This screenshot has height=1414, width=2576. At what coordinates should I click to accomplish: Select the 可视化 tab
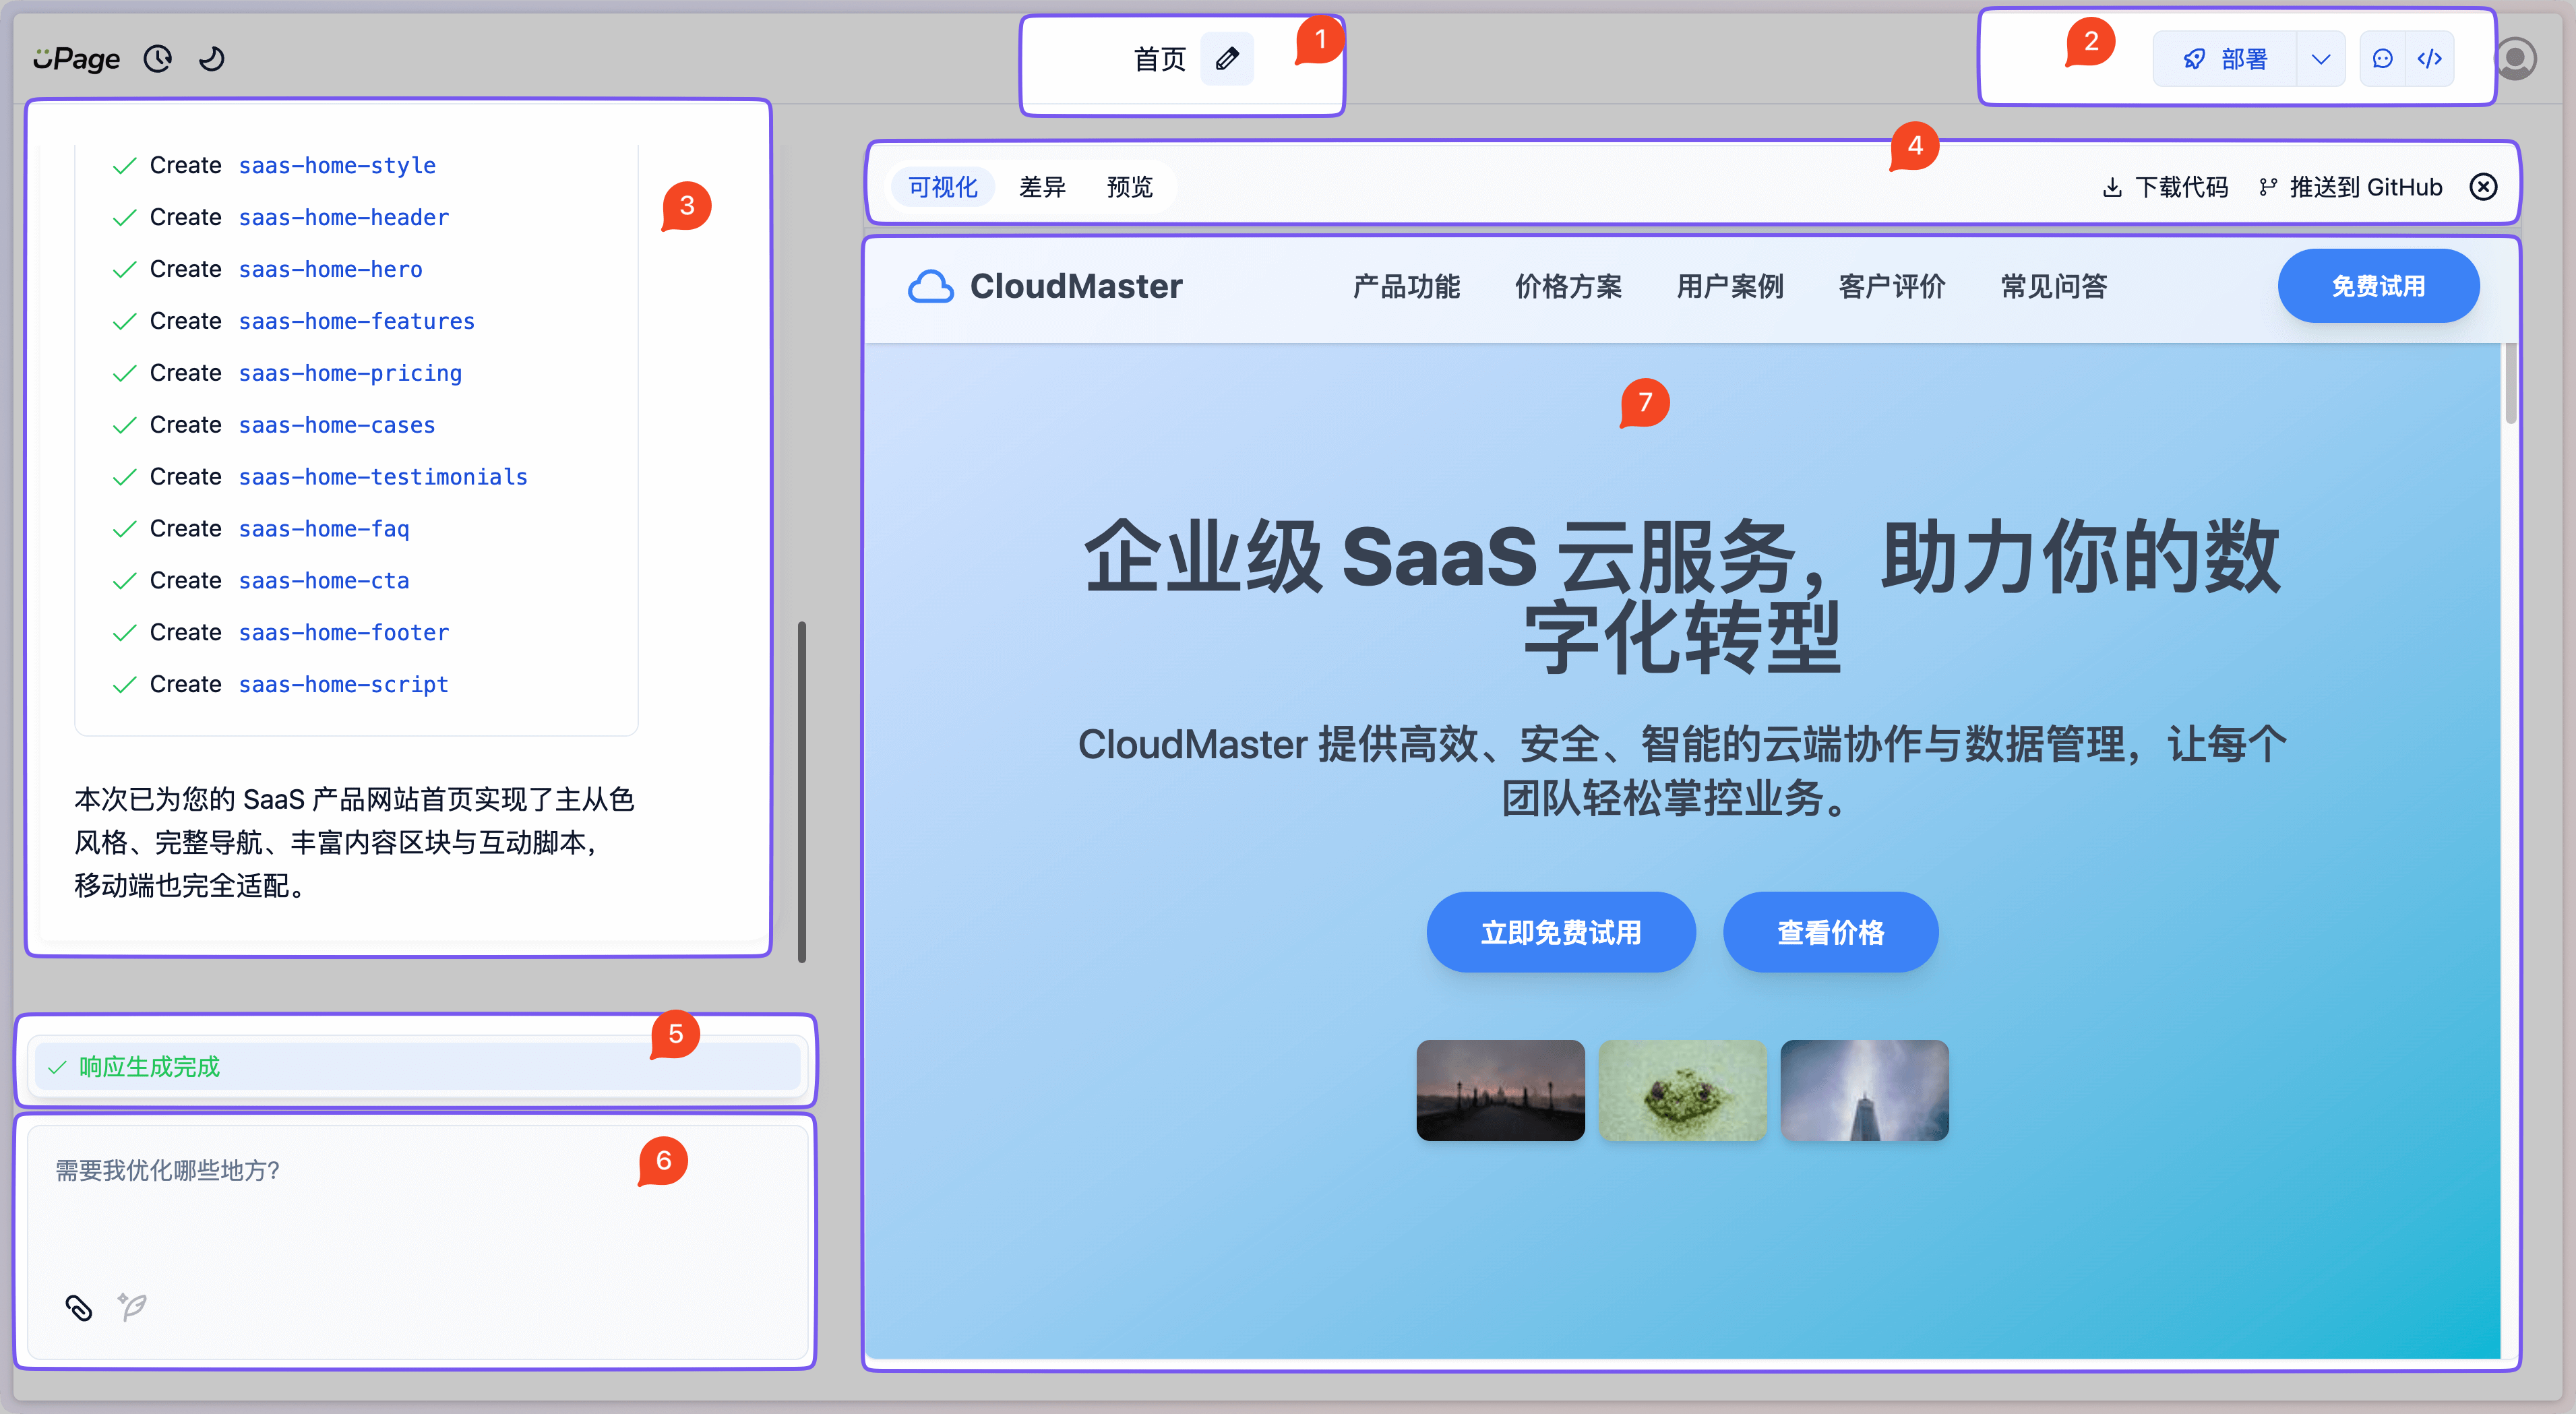[942, 187]
